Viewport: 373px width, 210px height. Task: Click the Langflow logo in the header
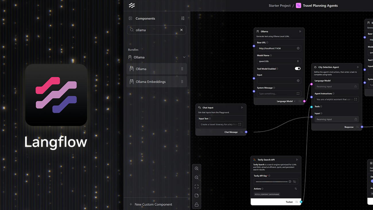coord(132,5)
